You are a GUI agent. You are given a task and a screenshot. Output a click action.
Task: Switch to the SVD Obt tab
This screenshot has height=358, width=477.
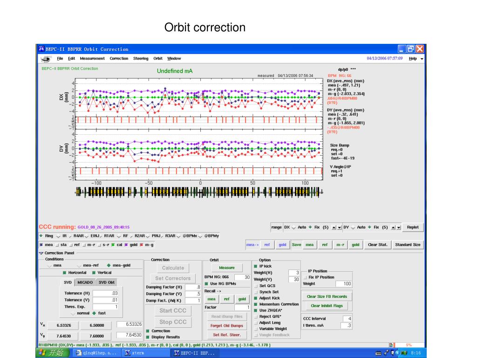click(106, 282)
